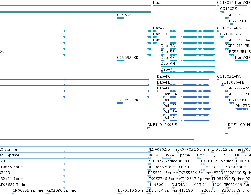Select protein Dab-PE
The image size is (251, 195).
click(186, 103)
